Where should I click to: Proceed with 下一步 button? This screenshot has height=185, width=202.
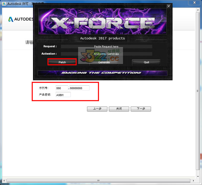[x=141, y=109]
